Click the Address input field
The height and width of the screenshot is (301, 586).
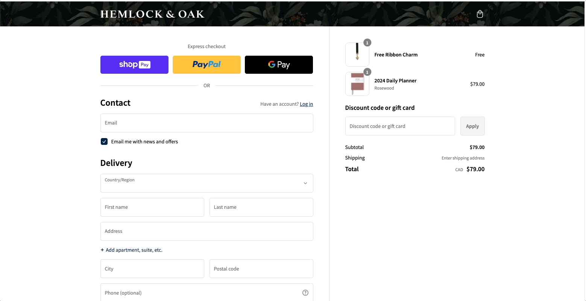click(206, 231)
